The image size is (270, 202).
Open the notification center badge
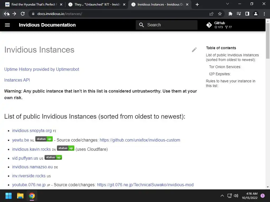point(263,196)
